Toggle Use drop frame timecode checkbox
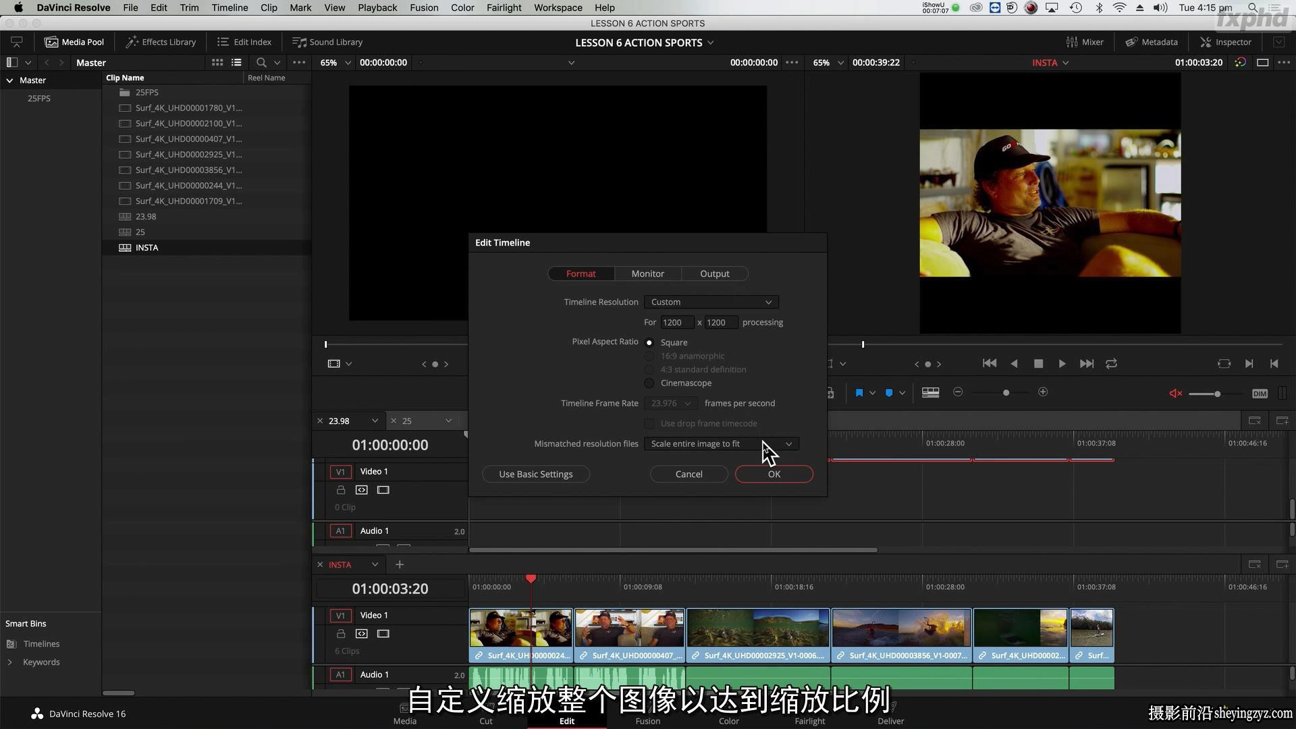 [649, 424]
